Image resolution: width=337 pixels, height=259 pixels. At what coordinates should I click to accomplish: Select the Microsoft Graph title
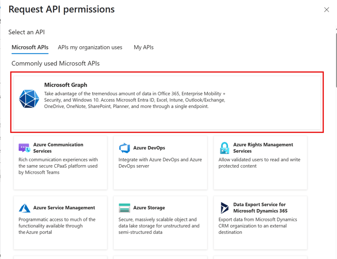tap(65, 85)
